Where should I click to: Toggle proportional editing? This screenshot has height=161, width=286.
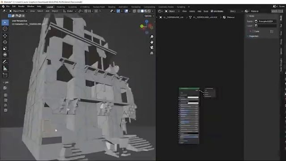pos(96,11)
